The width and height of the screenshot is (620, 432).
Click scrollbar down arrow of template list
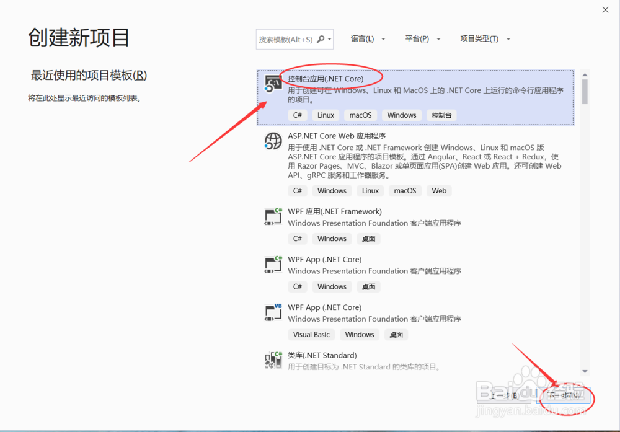585,371
